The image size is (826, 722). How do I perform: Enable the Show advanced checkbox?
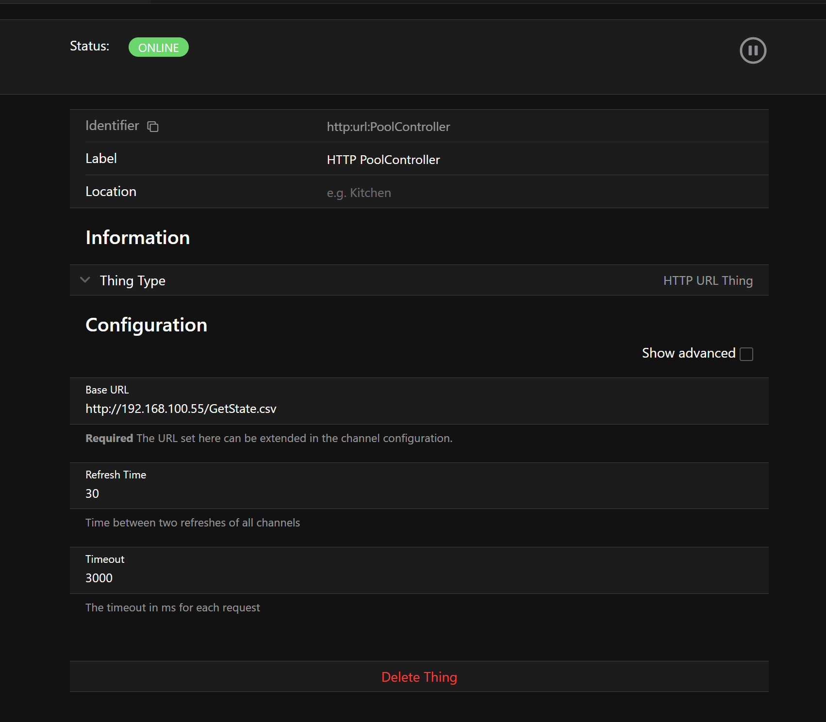746,354
